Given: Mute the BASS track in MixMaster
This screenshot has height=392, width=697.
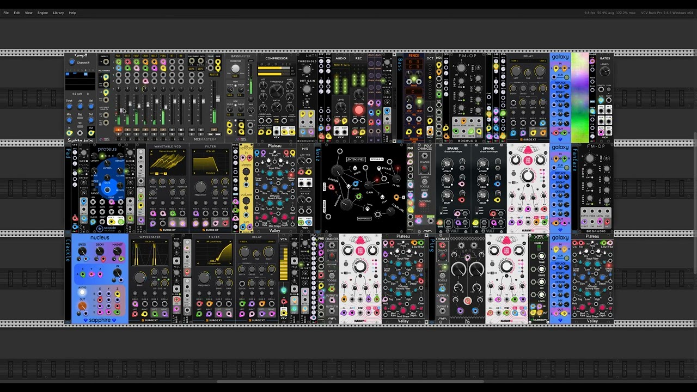Looking at the screenshot, I should point(127,130).
